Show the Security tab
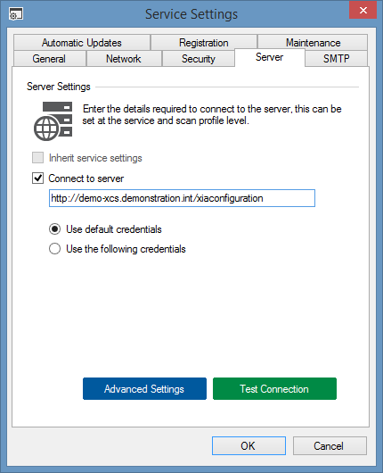Viewport: 383px width, 473px height. tap(199, 59)
